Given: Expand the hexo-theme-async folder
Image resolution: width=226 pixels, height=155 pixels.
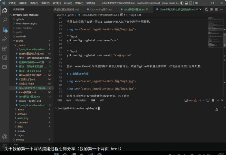Looking at the screenshot, I should [31, 24].
